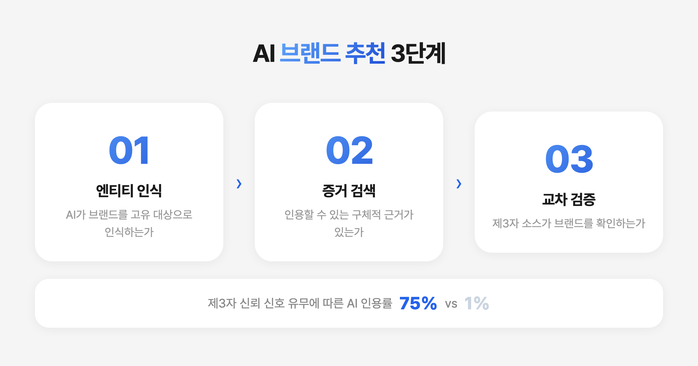
Task: Click the large 03 step number
Action: (569, 159)
